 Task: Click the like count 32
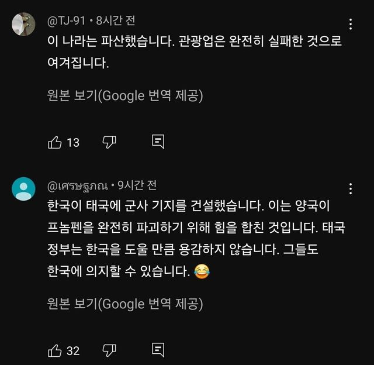point(73,350)
